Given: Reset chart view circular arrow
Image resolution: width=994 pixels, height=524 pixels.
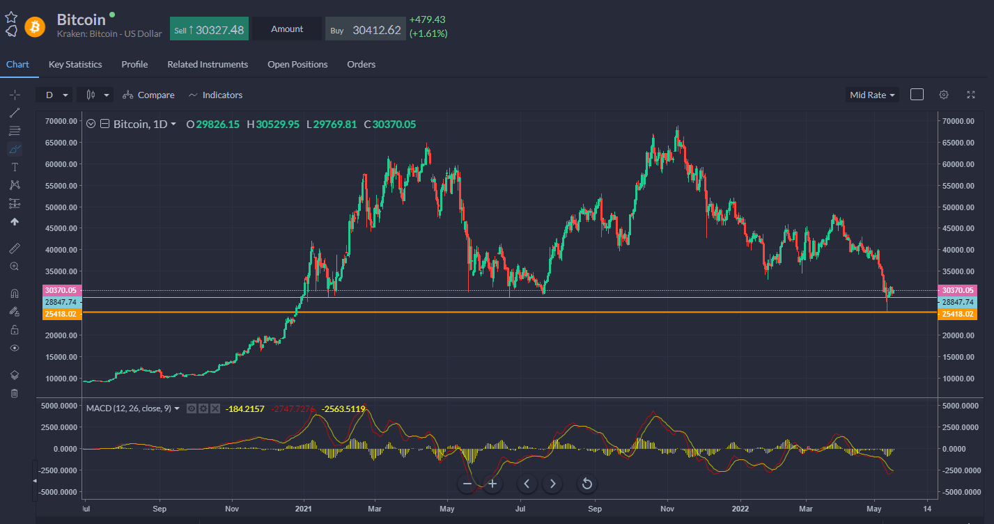Looking at the screenshot, I should pos(587,484).
